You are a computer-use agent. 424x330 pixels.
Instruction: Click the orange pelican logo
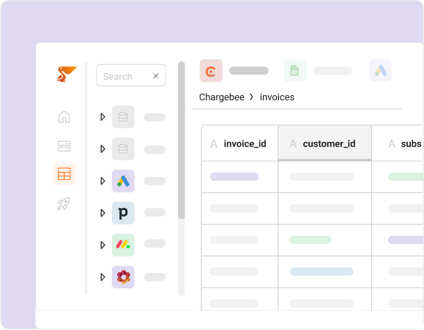pyautogui.click(x=67, y=74)
